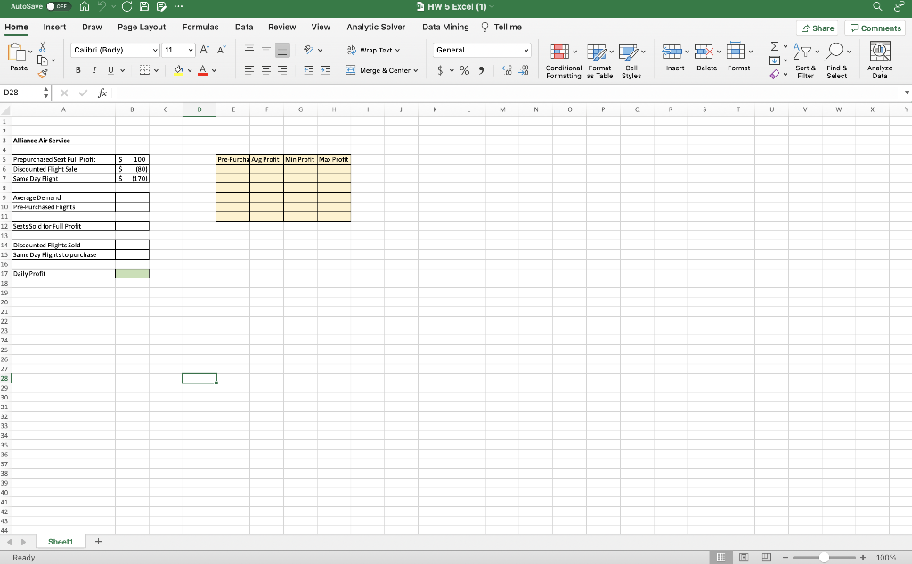Click the Undo arrow icon

point(102,6)
